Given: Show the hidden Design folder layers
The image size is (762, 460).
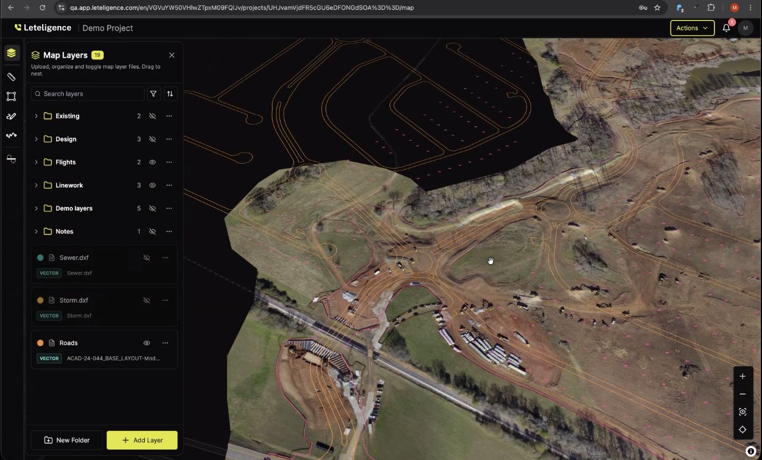Looking at the screenshot, I should coord(152,139).
